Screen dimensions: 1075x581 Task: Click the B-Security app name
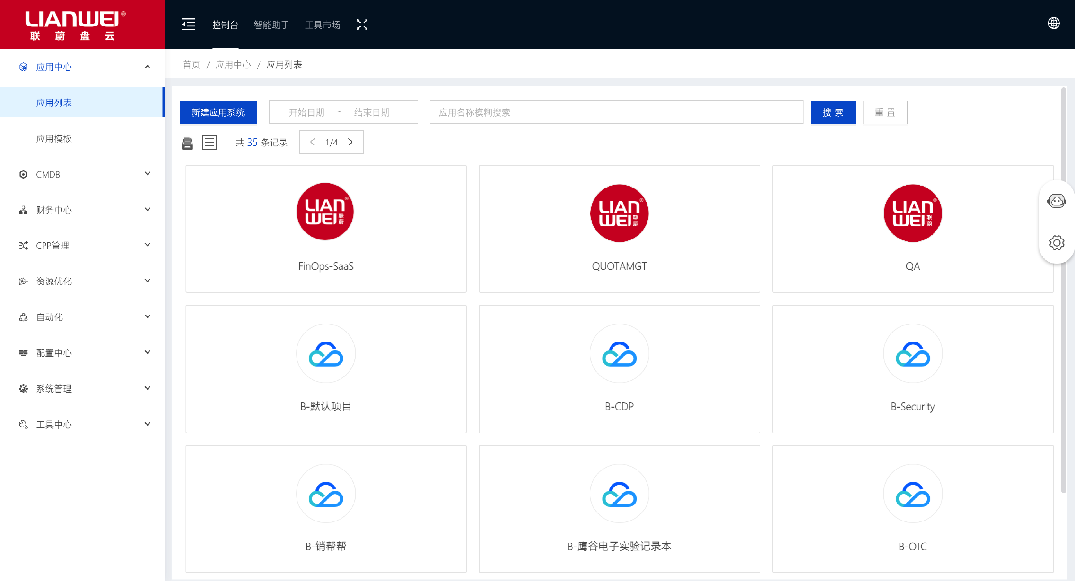coord(913,407)
